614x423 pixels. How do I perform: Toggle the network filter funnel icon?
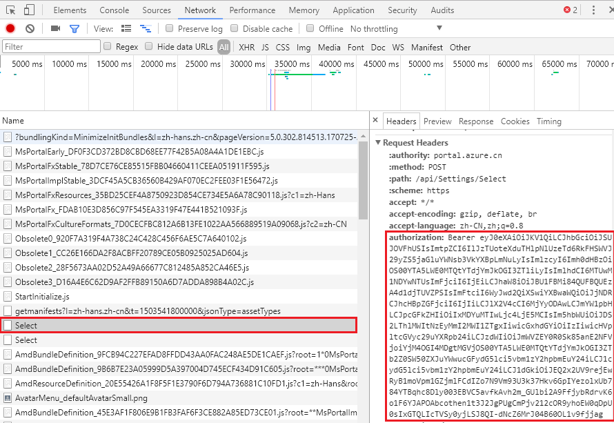75,28
